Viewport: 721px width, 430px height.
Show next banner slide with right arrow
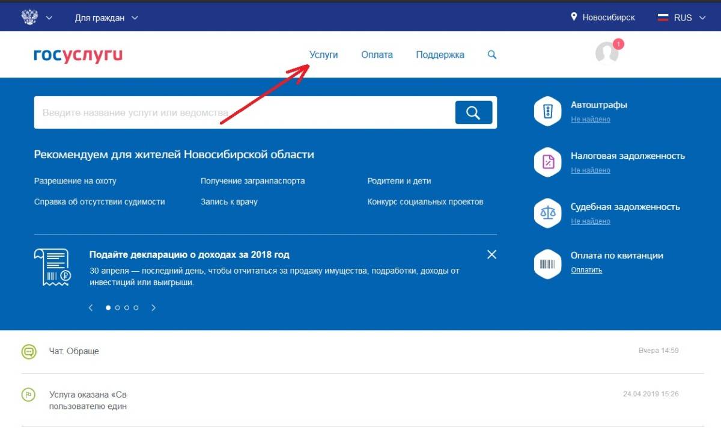pos(153,307)
